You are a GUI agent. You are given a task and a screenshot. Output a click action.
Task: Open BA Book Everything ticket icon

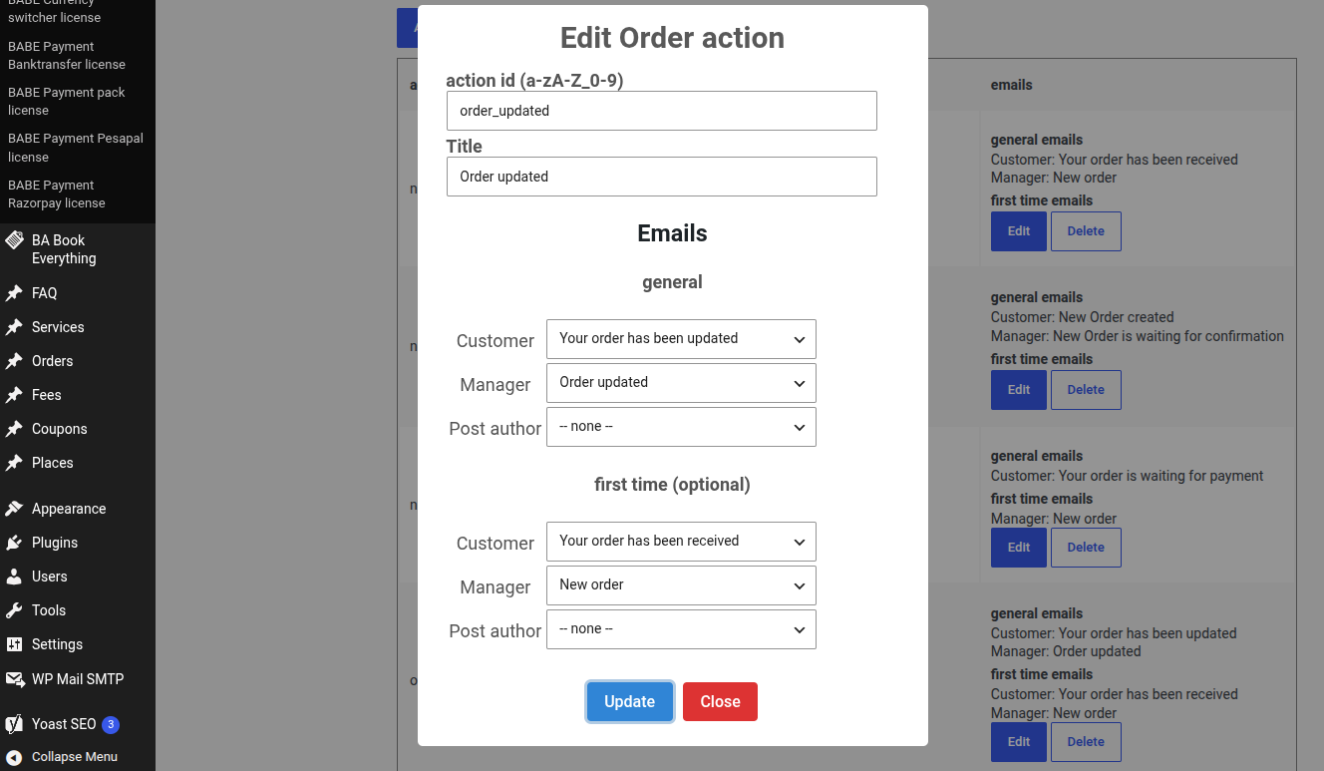14,240
